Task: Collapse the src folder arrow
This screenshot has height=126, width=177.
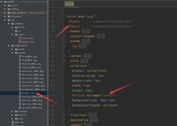Action: (x=5, y=20)
